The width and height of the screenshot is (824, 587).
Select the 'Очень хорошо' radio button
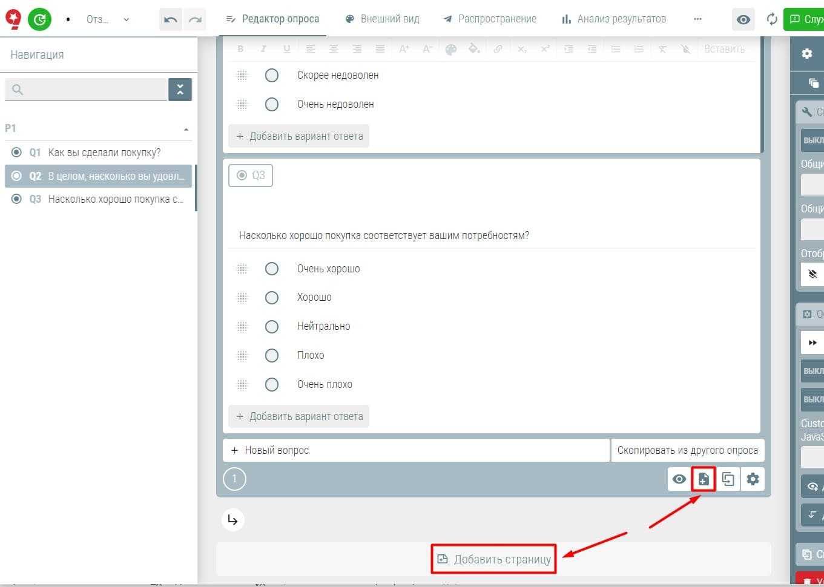click(x=272, y=269)
